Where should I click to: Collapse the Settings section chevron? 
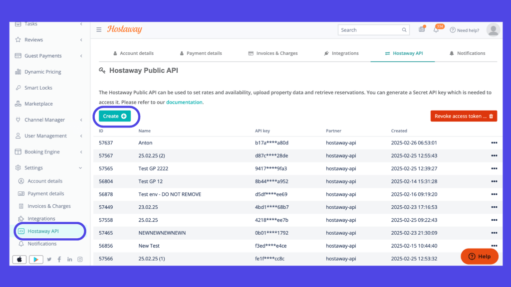click(x=80, y=168)
